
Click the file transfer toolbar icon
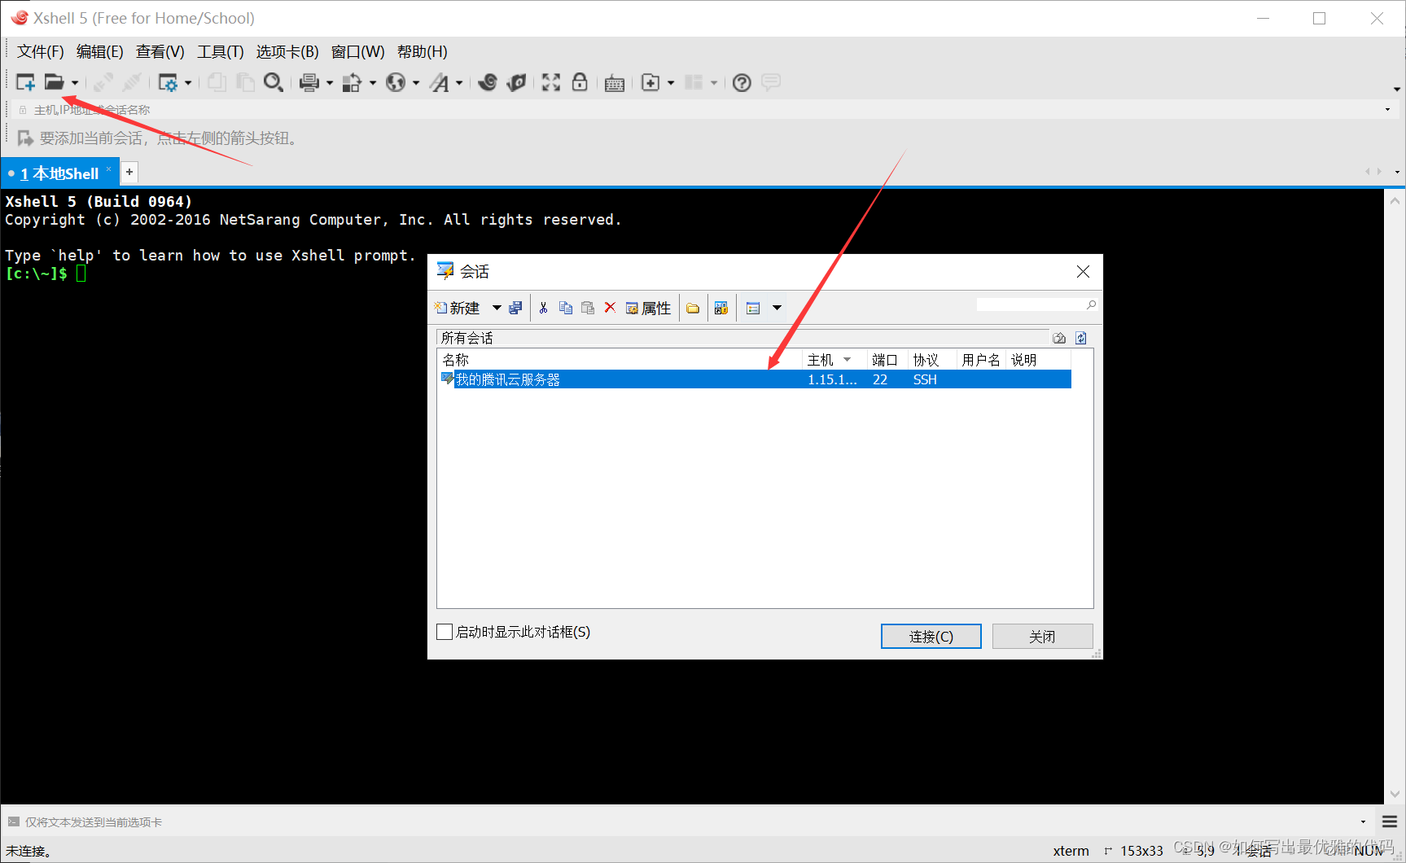[352, 82]
